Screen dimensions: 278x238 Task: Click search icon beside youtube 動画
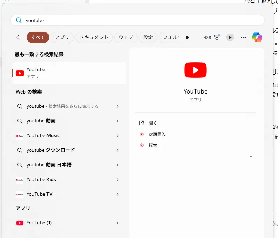point(20,121)
